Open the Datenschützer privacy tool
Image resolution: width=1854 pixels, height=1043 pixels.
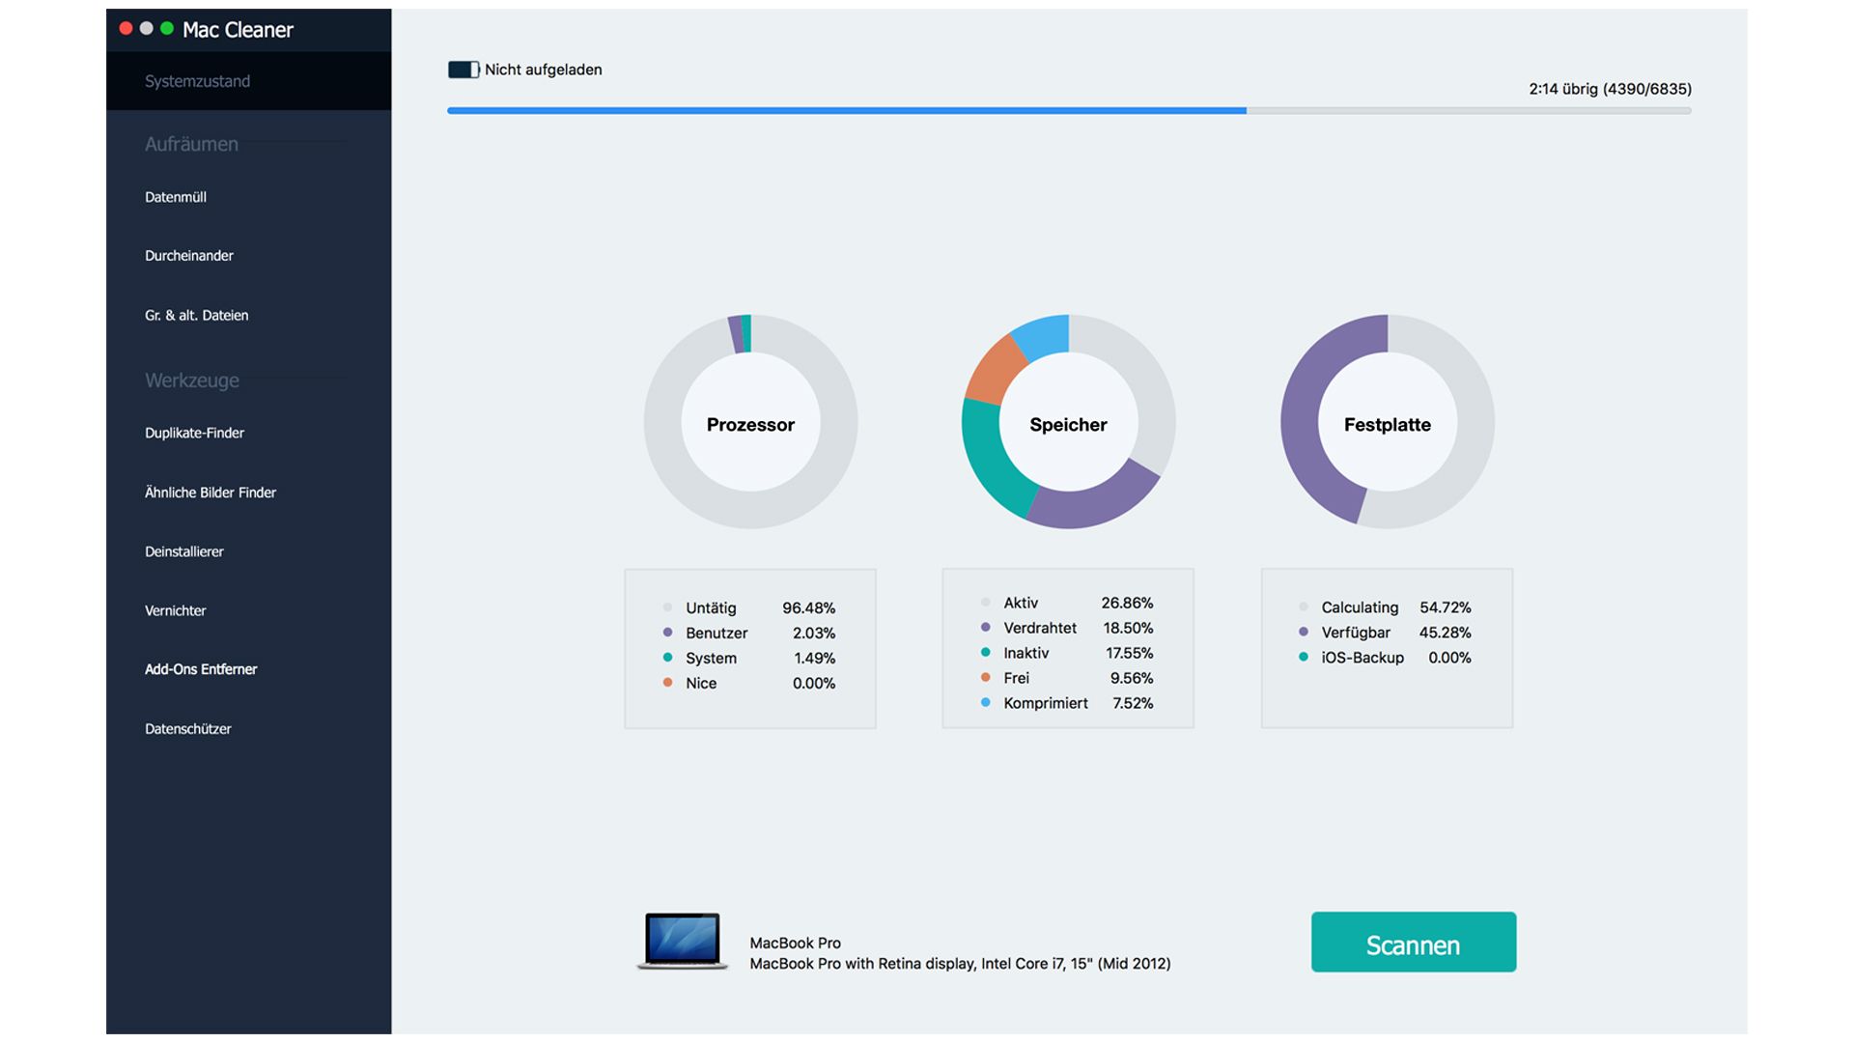187,729
